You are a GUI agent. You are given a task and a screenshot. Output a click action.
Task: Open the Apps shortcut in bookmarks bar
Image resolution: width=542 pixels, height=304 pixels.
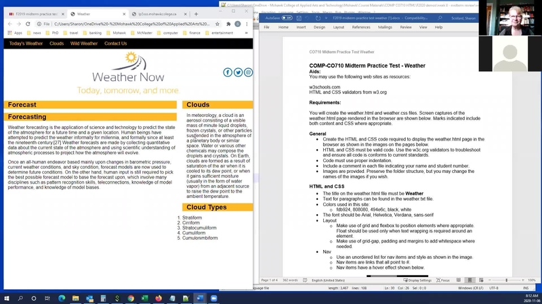point(14,32)
